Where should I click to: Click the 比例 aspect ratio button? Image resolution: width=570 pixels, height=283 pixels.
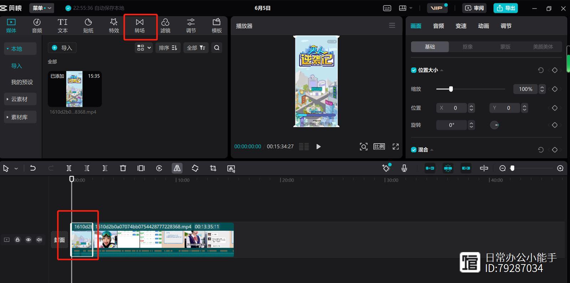point(379,146)
